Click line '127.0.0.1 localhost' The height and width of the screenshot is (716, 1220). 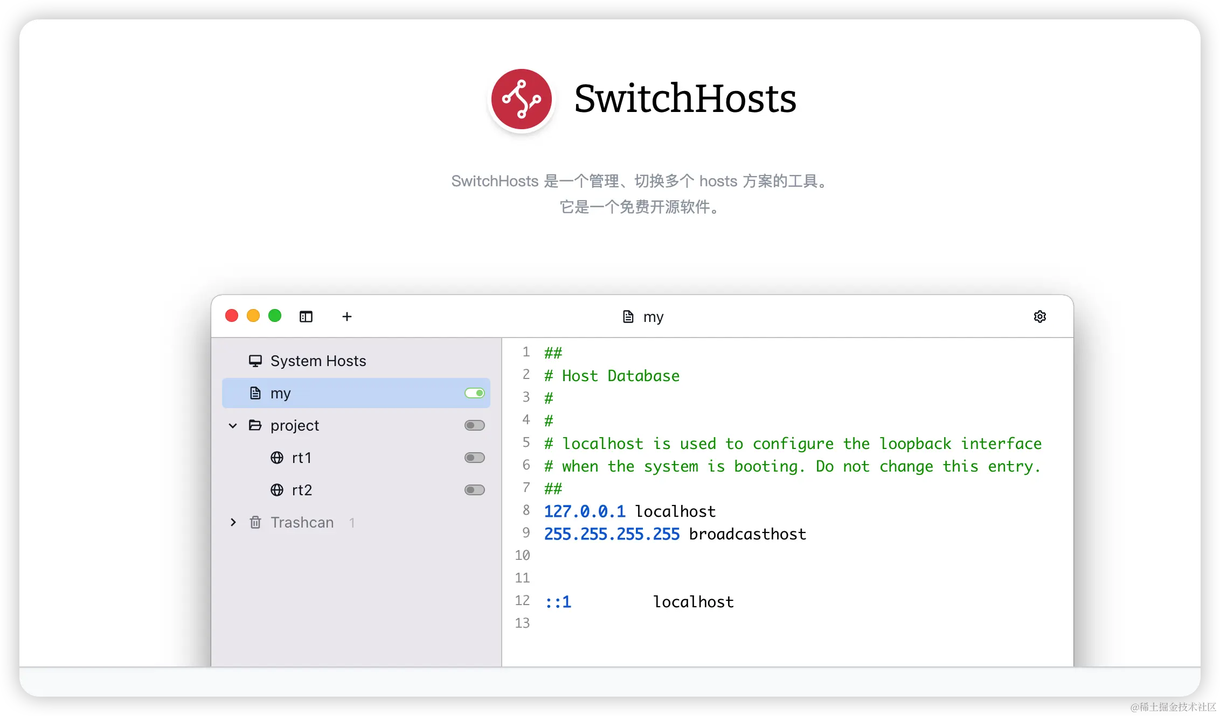[630, 511]
